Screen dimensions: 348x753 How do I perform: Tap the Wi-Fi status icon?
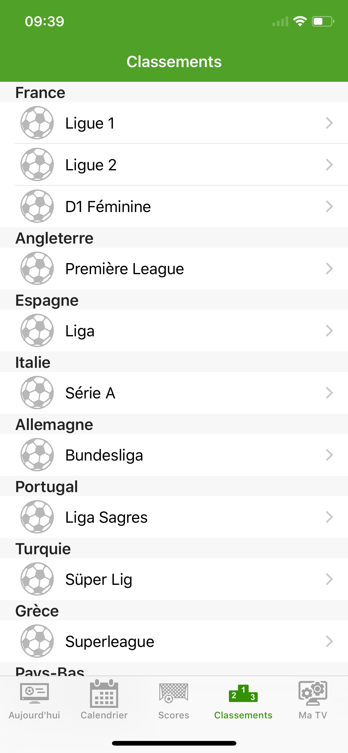pyautogui.click(x=300, y=21)
